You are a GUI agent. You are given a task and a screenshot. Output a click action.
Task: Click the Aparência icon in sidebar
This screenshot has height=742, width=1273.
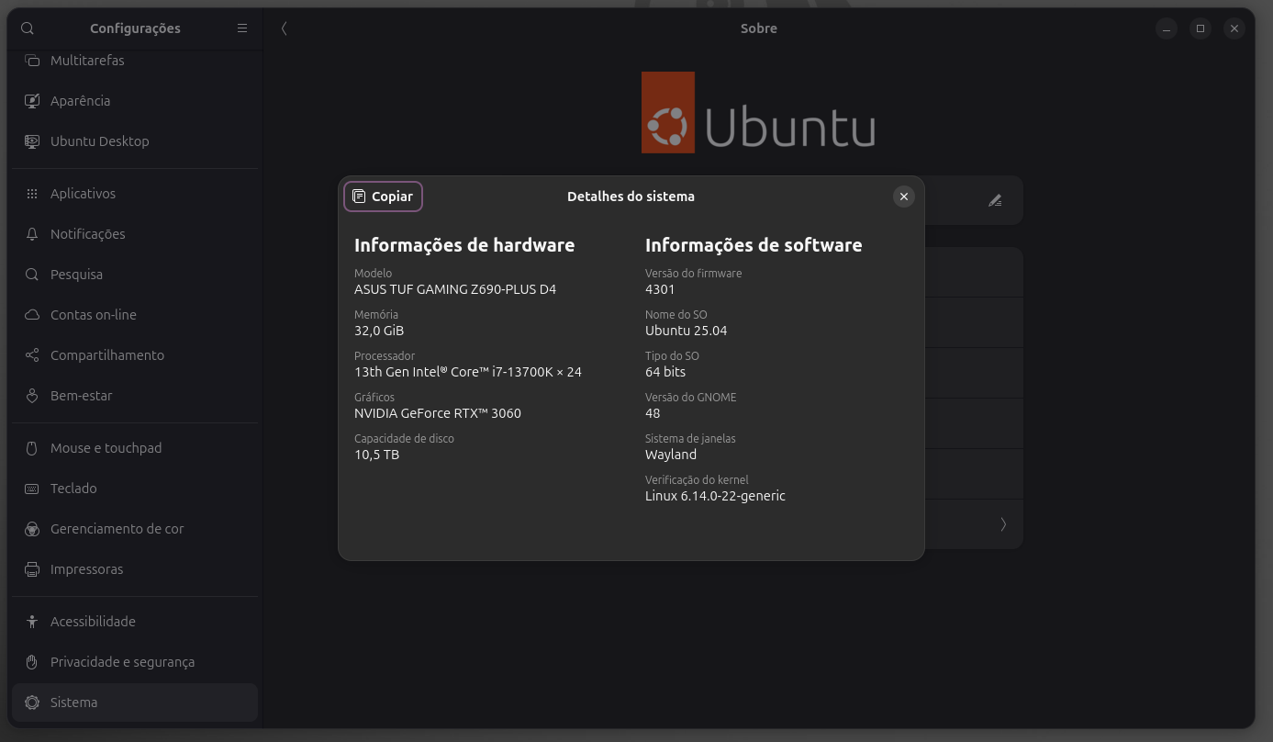(x=32, y=101)
